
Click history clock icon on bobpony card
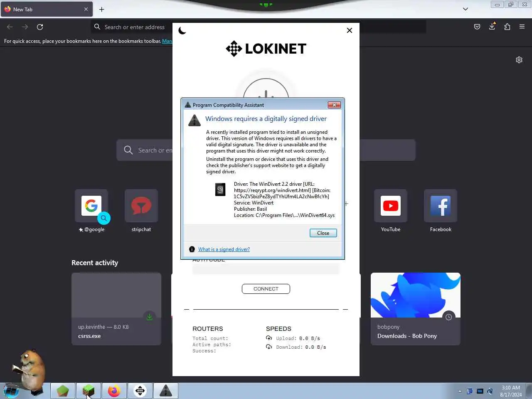[x=449, y=317]
